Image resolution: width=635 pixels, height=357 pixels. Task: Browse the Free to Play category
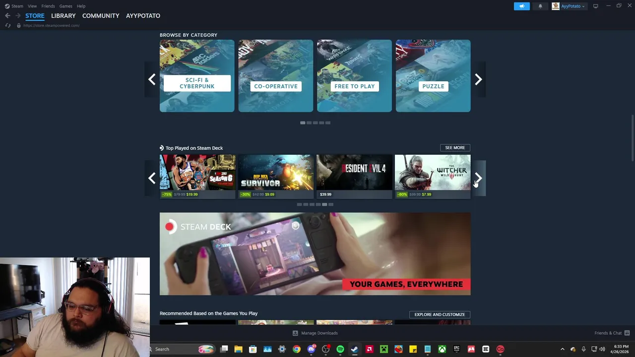[x=354, y=76]
